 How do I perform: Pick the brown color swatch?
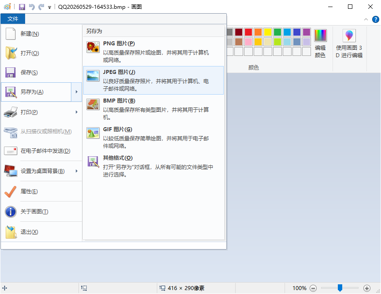(239, 42)
